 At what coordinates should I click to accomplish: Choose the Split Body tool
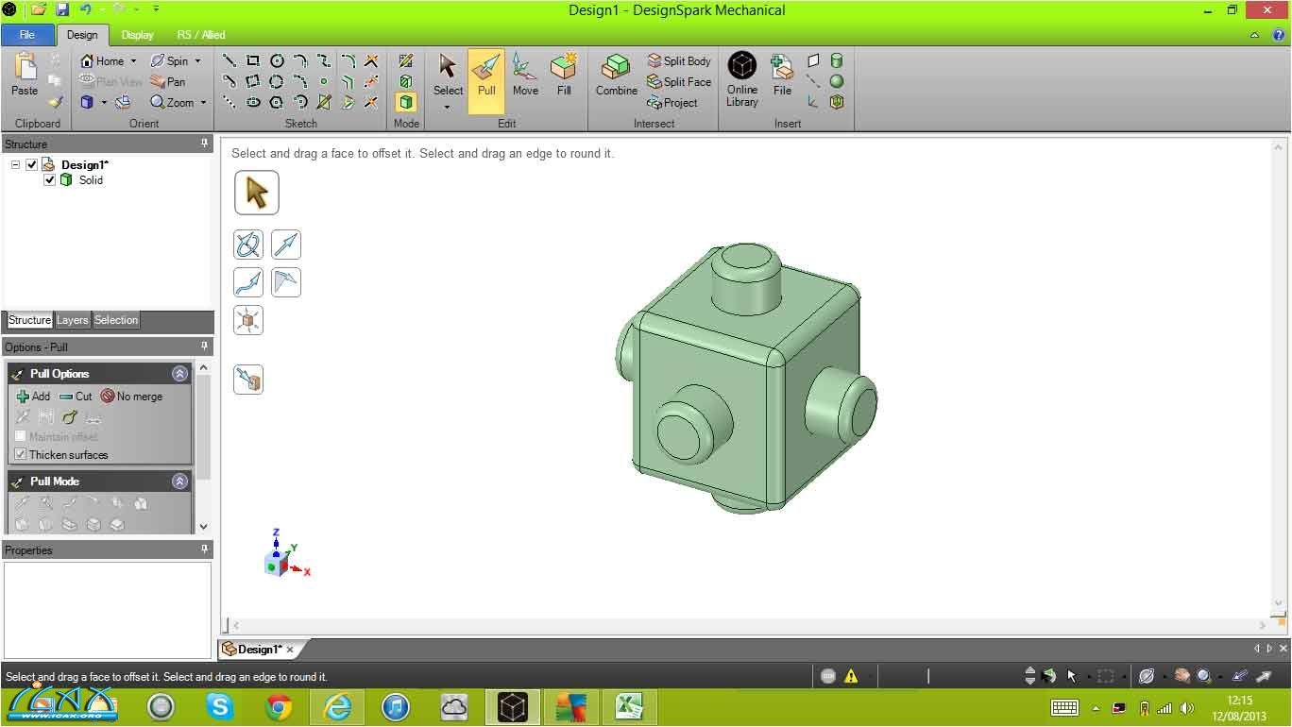678,61
